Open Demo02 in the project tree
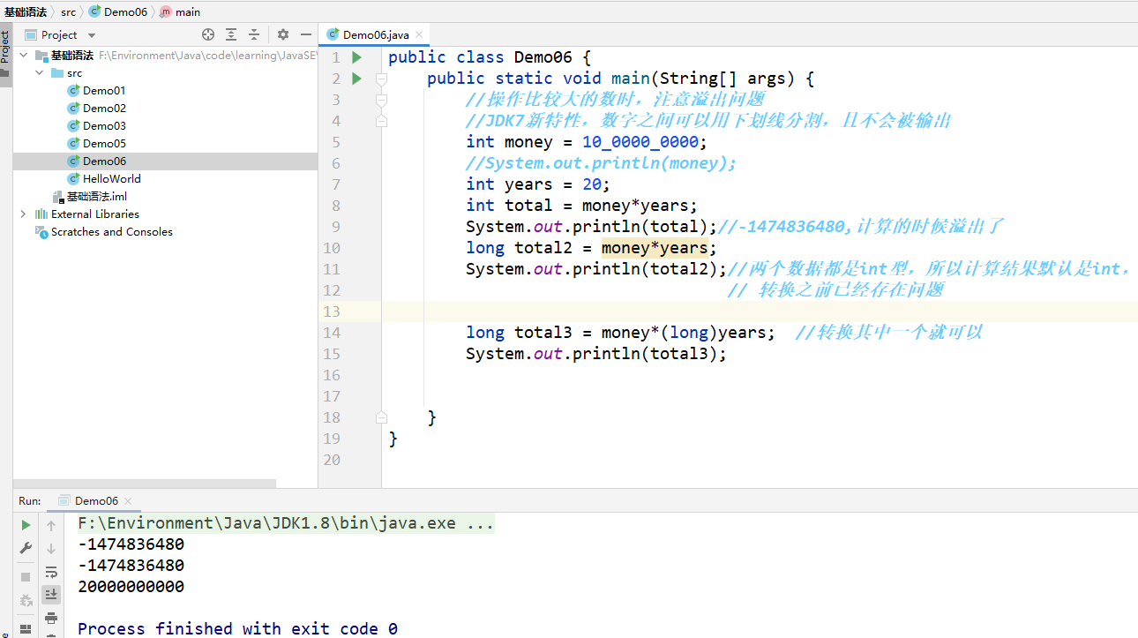Image resolution: width=1138 pixels, height=638 pixels. 104,109
